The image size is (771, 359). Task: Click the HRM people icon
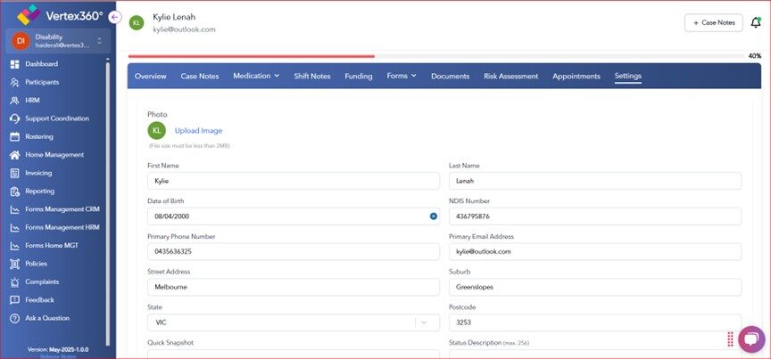15,101
